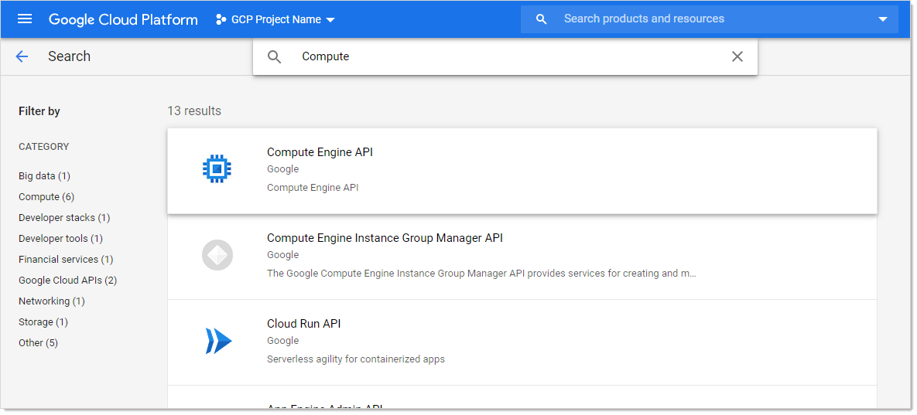Image resolution: width=917 pixels, height=415 pixels.
Task: Click the Instance Group Manager API icon
Action: click(217, 255)
